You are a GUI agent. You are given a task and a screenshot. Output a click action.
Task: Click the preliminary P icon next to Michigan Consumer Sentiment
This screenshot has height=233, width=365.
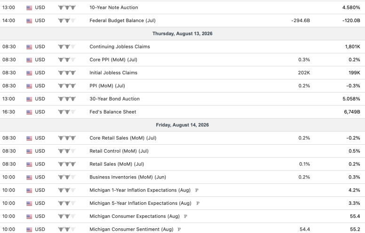click(x=179, y=229)
